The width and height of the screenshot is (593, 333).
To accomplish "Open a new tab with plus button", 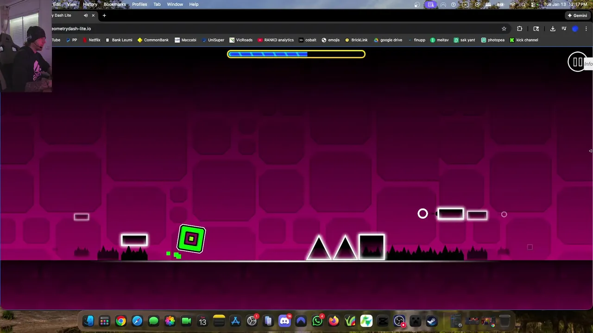I will [104, 15].
